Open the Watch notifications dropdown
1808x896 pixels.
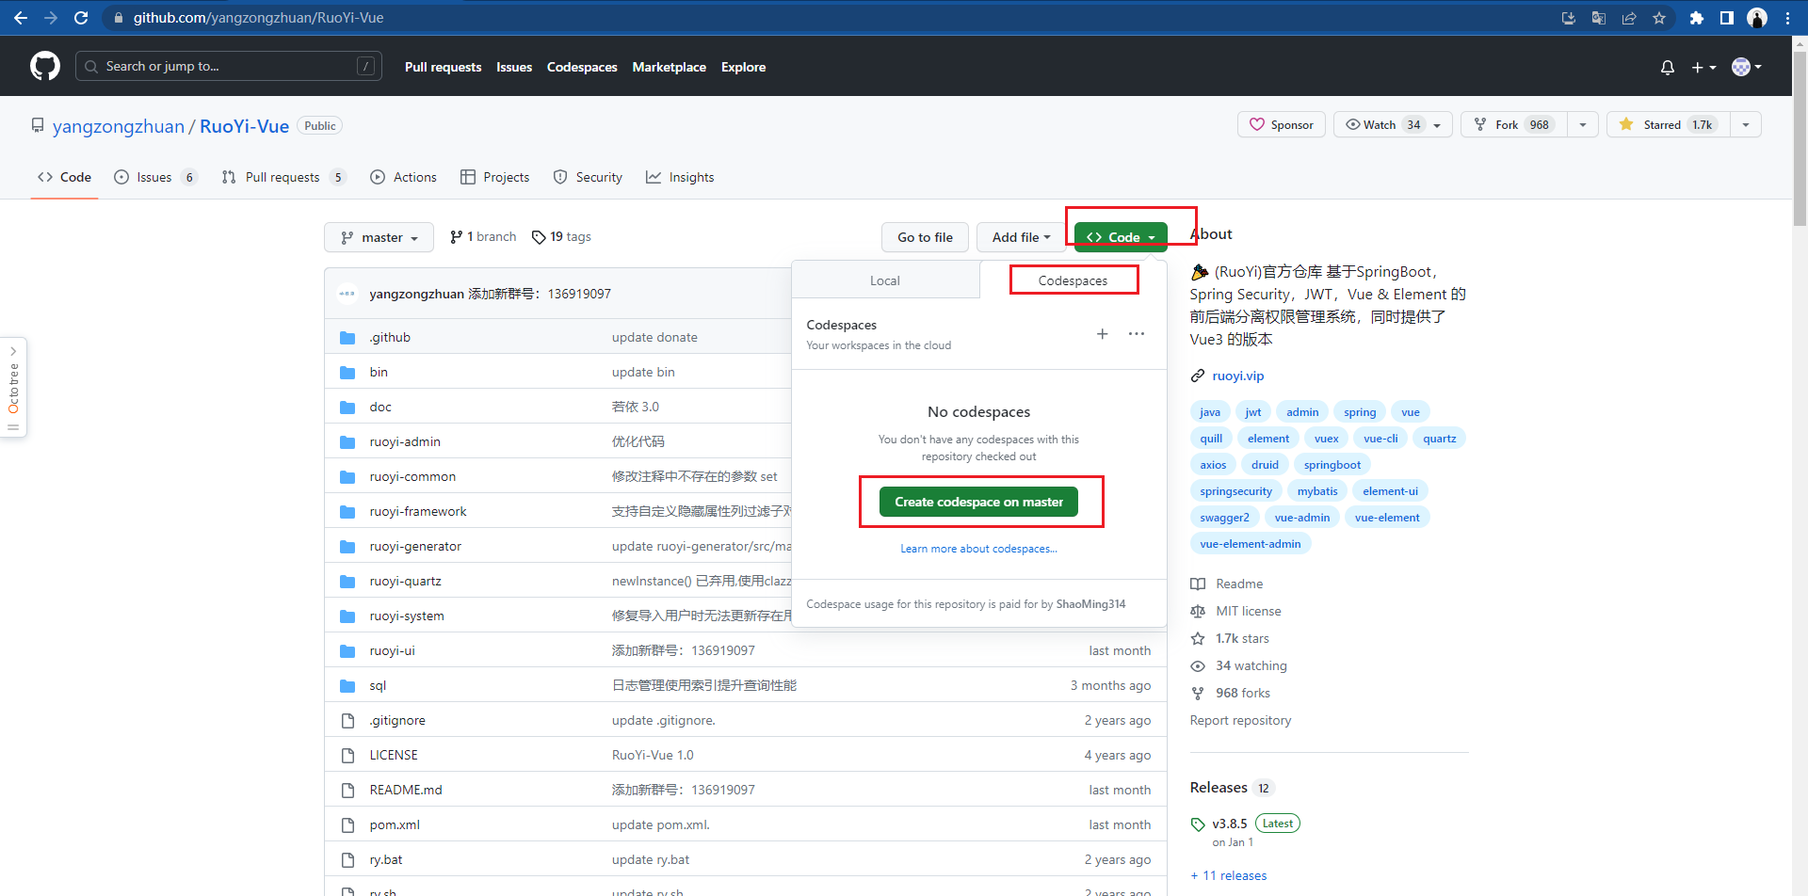pyautogui.click(x=1393, y=124)
